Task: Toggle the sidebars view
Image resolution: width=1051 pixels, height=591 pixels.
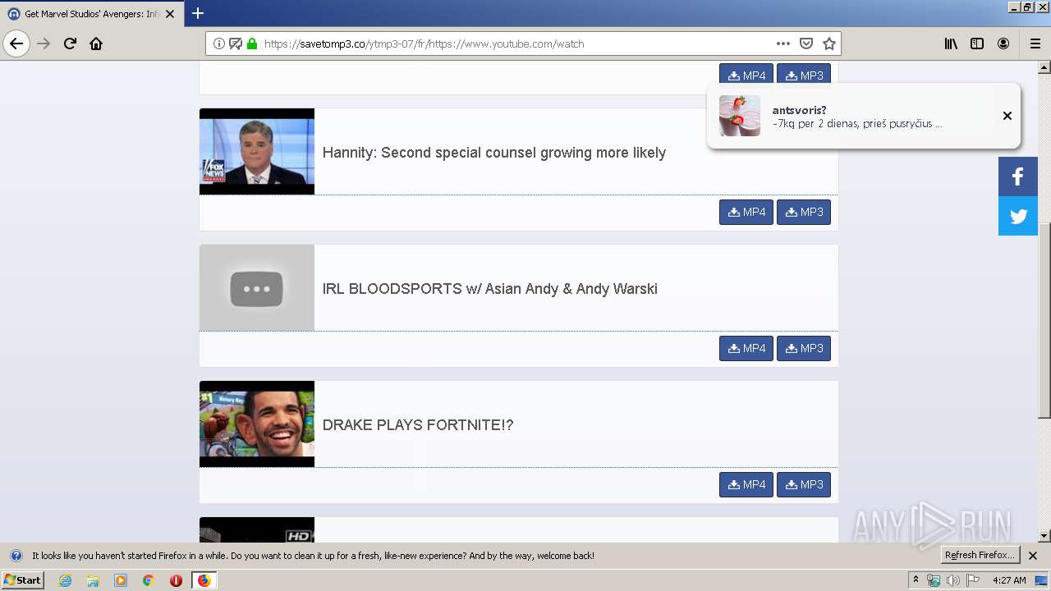Action: coord(977,44)
